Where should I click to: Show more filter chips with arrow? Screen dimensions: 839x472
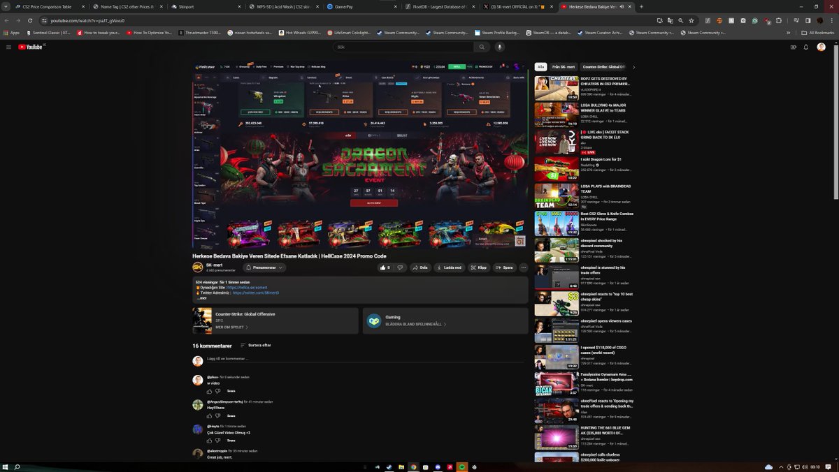pos(633,67)
